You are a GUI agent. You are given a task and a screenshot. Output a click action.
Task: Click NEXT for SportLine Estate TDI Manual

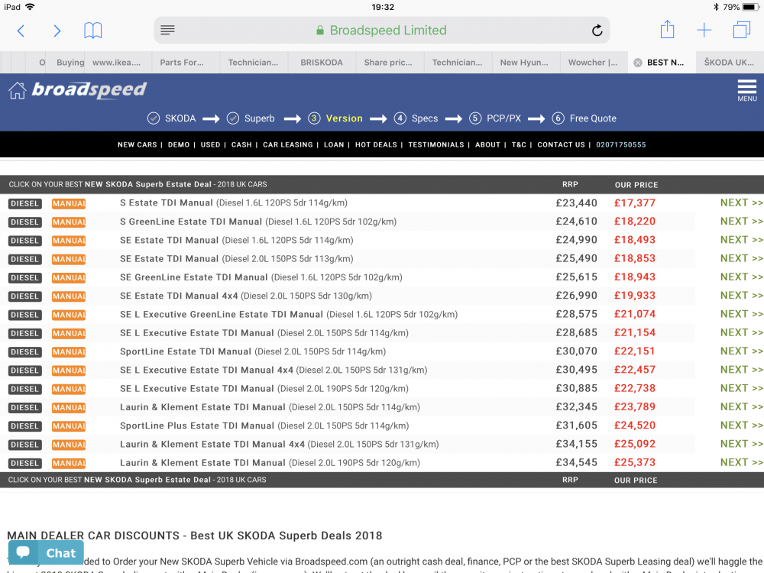(x=741, y=351)
